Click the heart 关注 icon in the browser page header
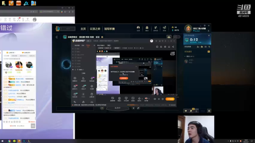255x143 pixels. pos(10,19)
